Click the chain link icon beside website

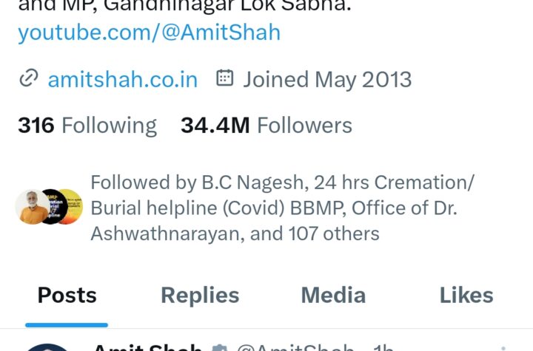point(29,78)
